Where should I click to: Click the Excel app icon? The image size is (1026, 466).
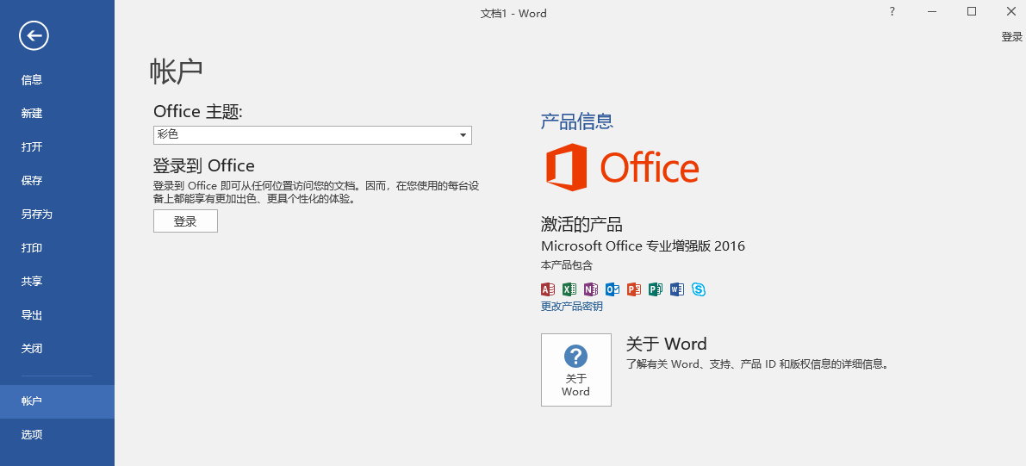(569, 289)
